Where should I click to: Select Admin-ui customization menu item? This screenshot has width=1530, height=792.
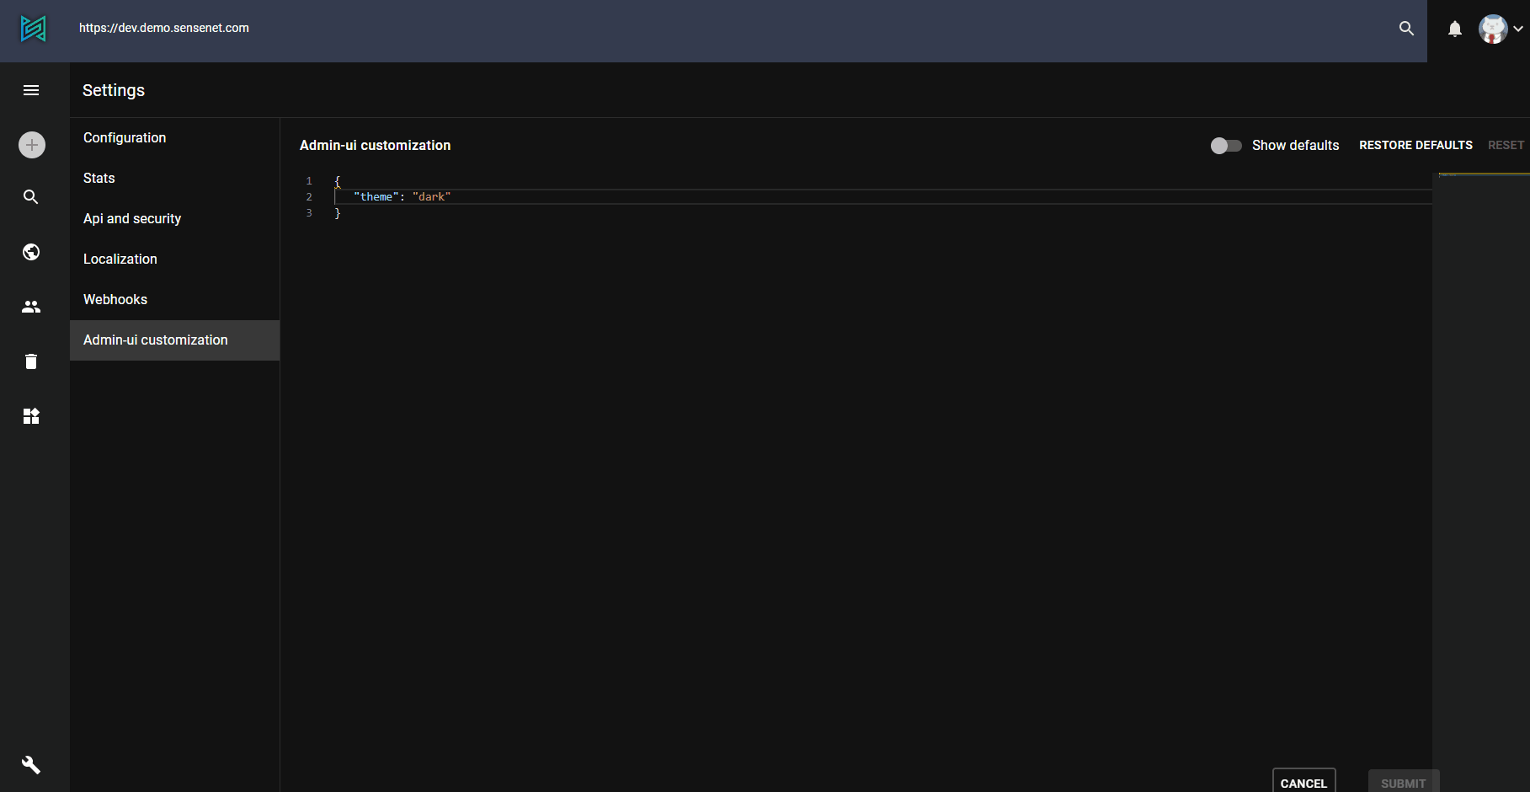pos(174,340)
